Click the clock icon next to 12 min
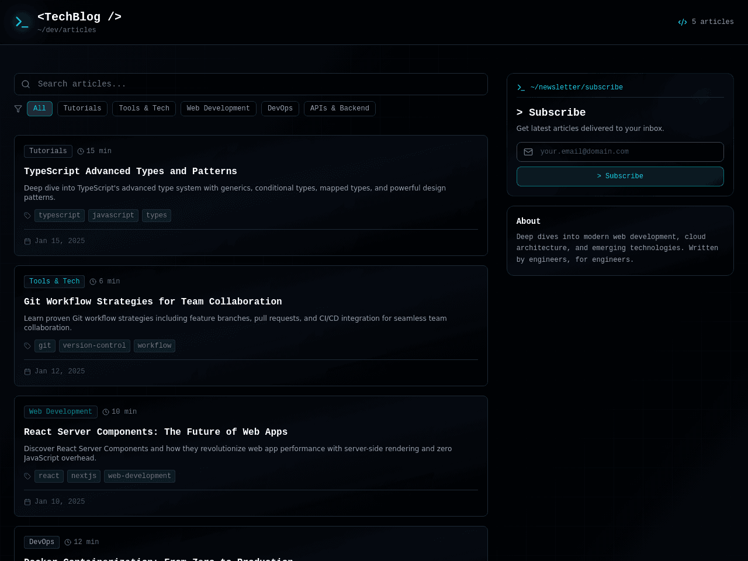Image resolution: width=748 pixels, height=561 pixels. pos(68,542)
